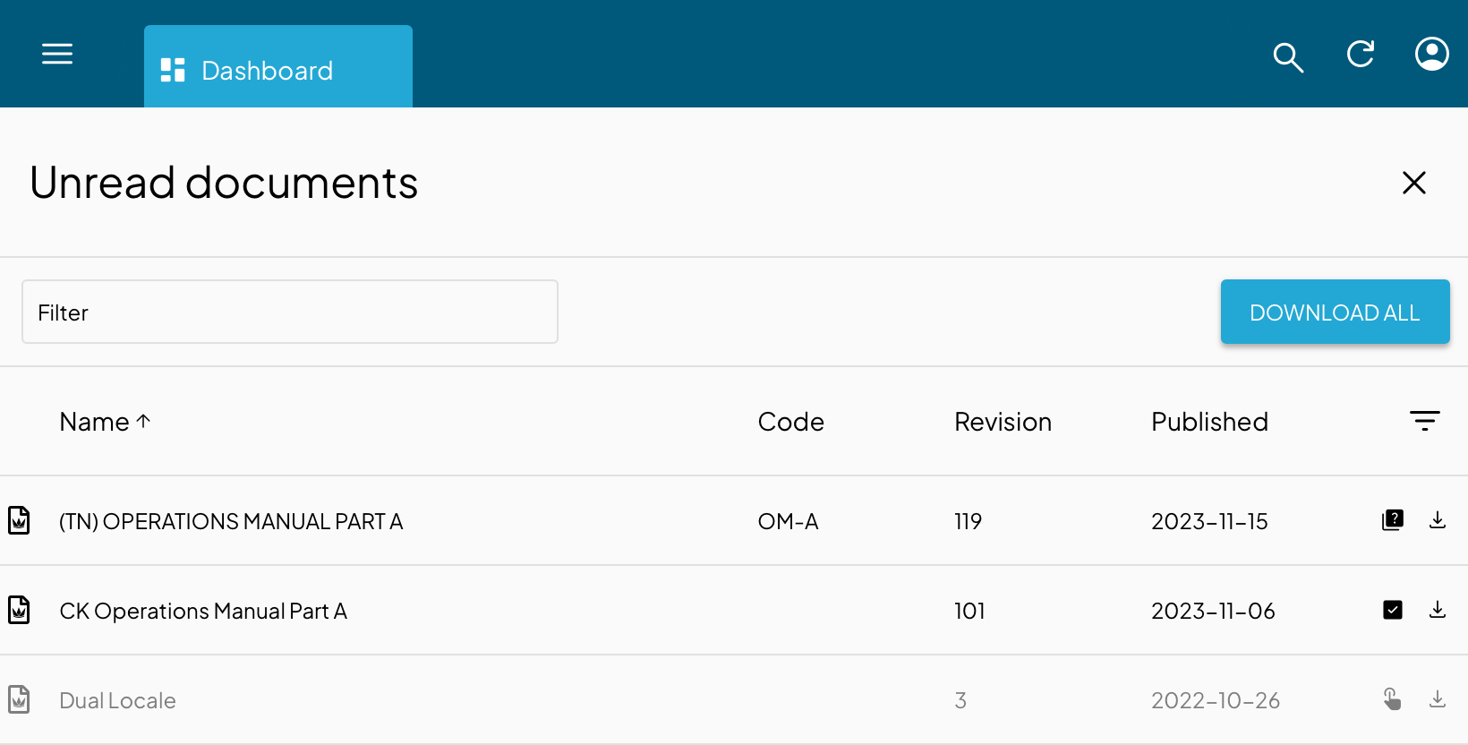Sort by the Code column header
Viewport: 1468px width, 745px height.
[x=790, y=421]
